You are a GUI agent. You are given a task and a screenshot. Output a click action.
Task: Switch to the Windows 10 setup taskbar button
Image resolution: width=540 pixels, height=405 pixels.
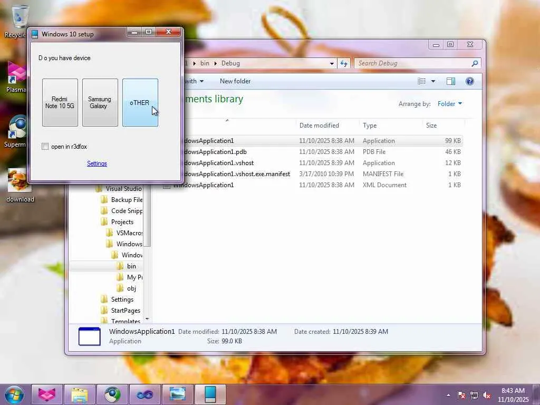(210, 394)
